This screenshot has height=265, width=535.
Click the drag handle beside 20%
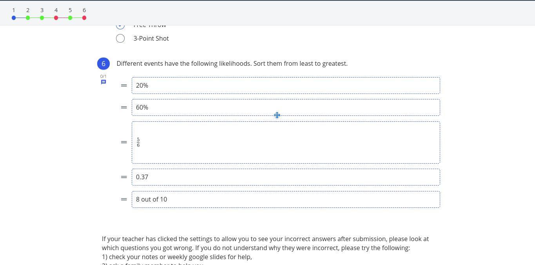(x=124, y=85)
